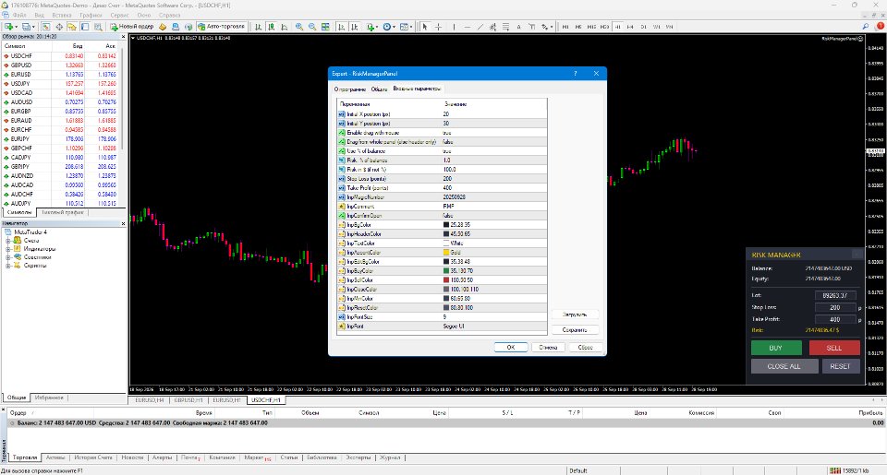
Task: Toggle the Market Watch window icon
Action: pyautogui.click(x=46, y=27)
